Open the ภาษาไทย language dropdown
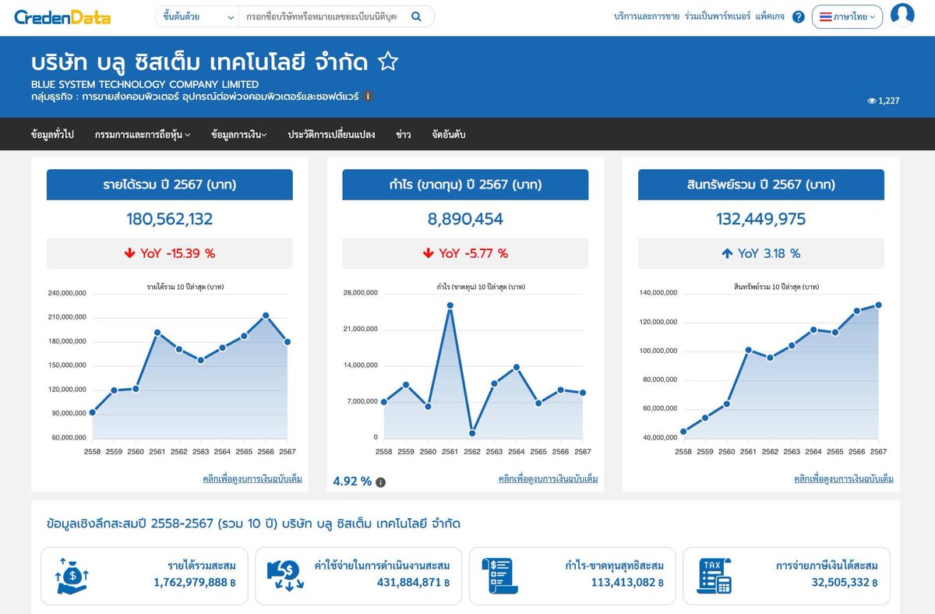935x614 pixels. tap(847, 16)
